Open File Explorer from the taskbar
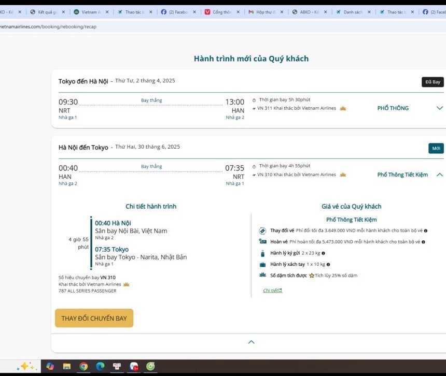 click(67, 367)
